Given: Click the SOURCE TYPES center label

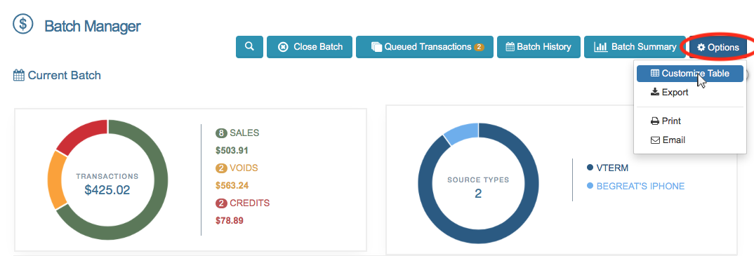Looking at the screenshot, I should tap(478, 180).
